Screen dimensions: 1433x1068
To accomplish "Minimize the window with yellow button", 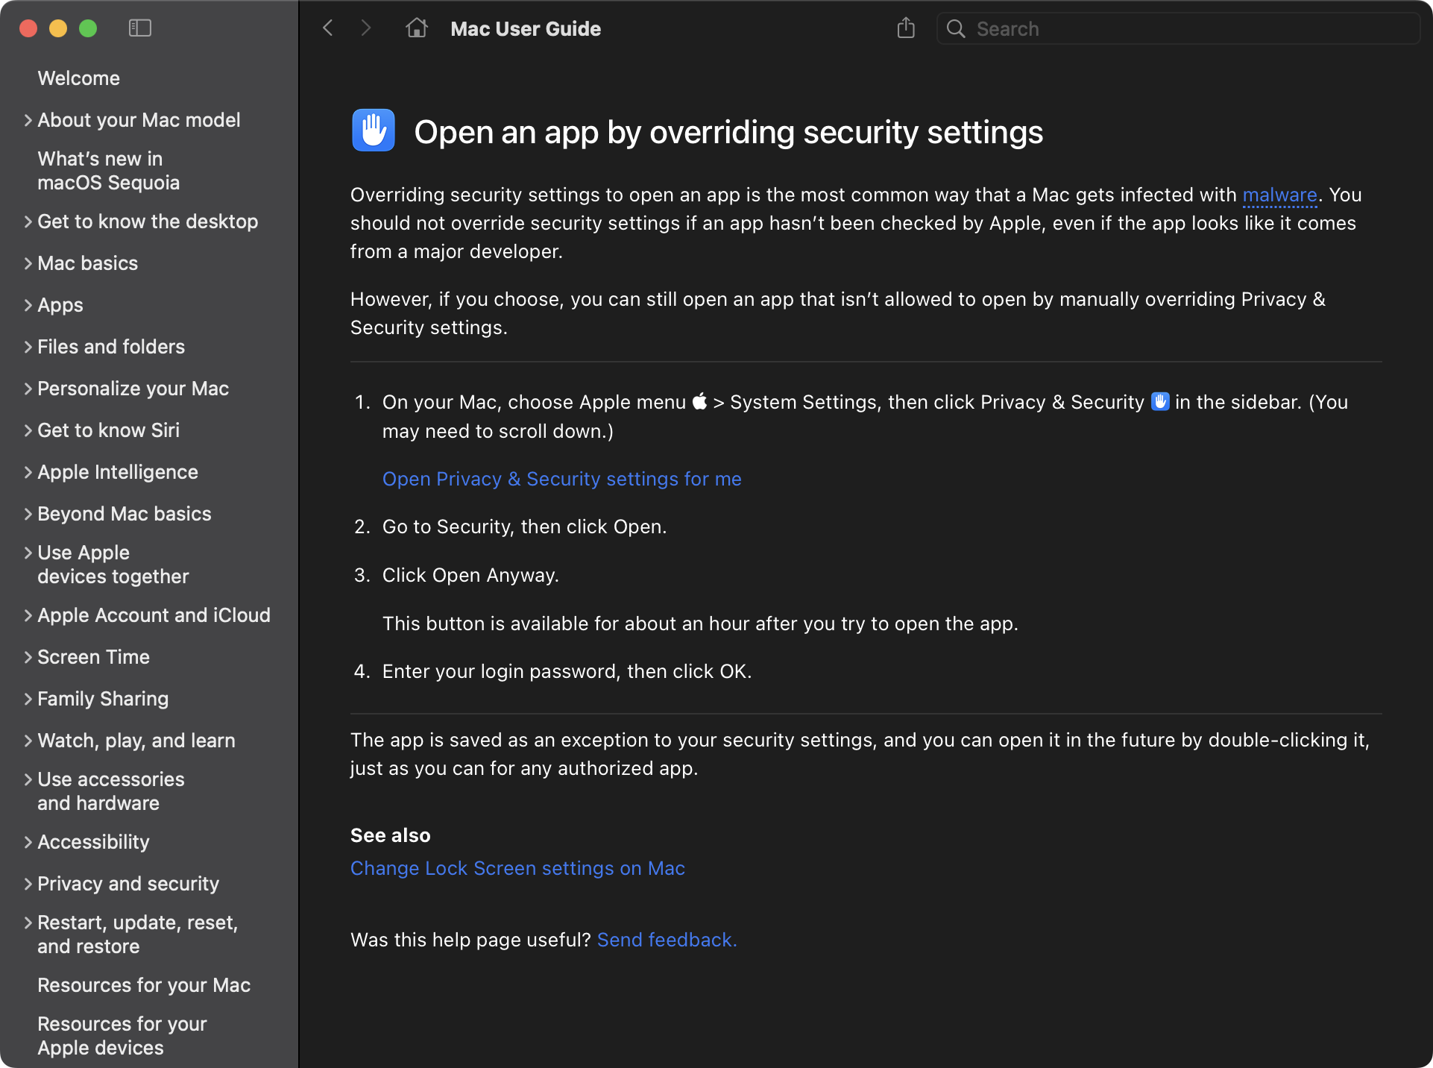I will click(58, 28).
